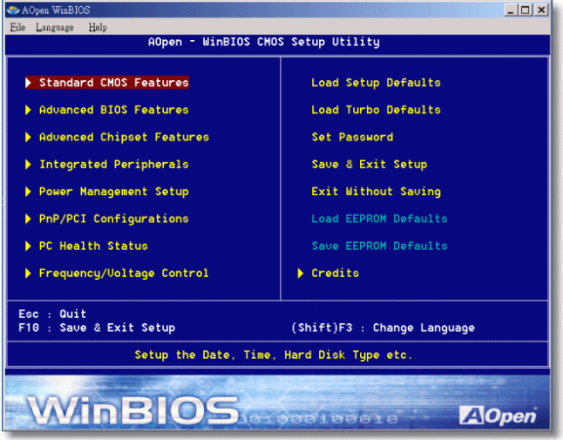Click the Setup the Date, Time help text

pos(274,355)
